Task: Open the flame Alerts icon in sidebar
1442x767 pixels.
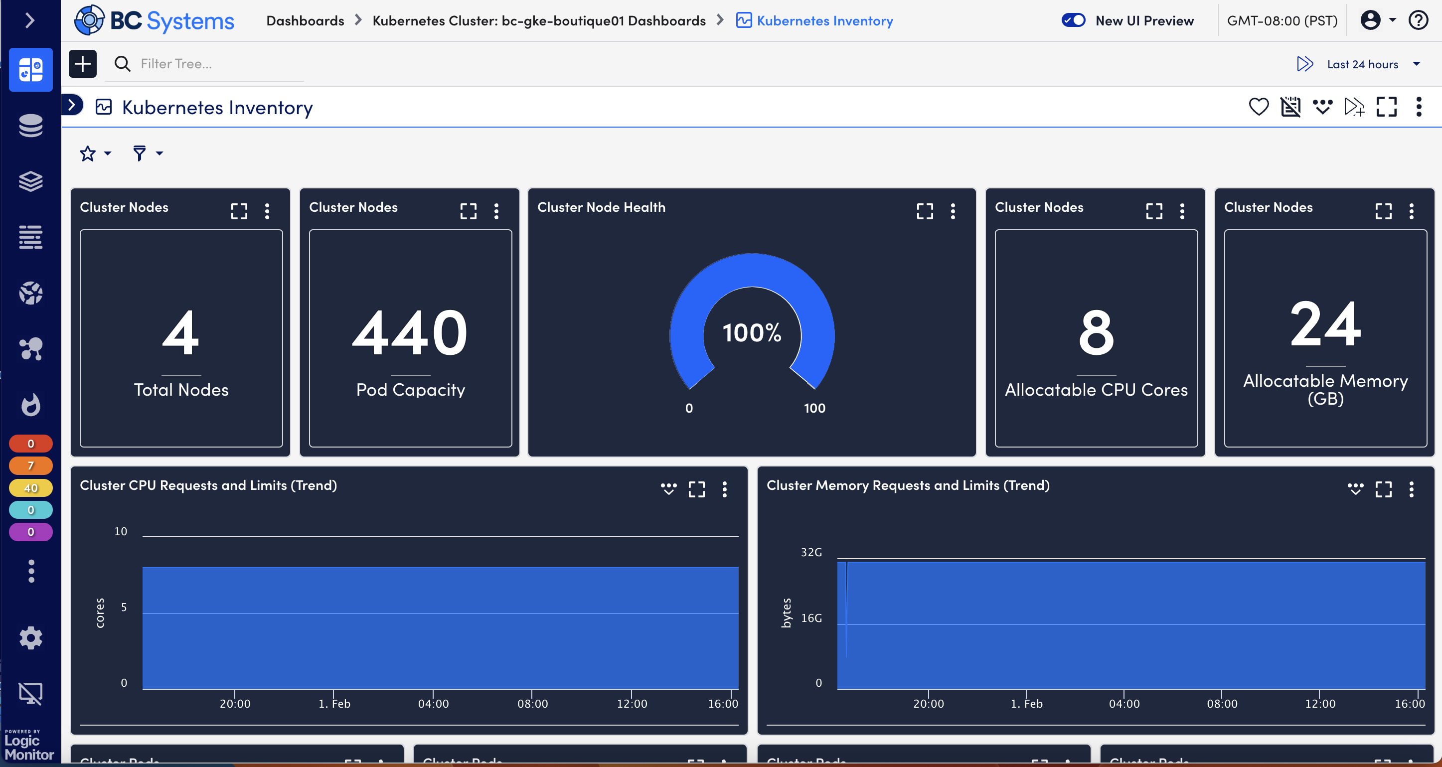Action: (x=31, y=404)
